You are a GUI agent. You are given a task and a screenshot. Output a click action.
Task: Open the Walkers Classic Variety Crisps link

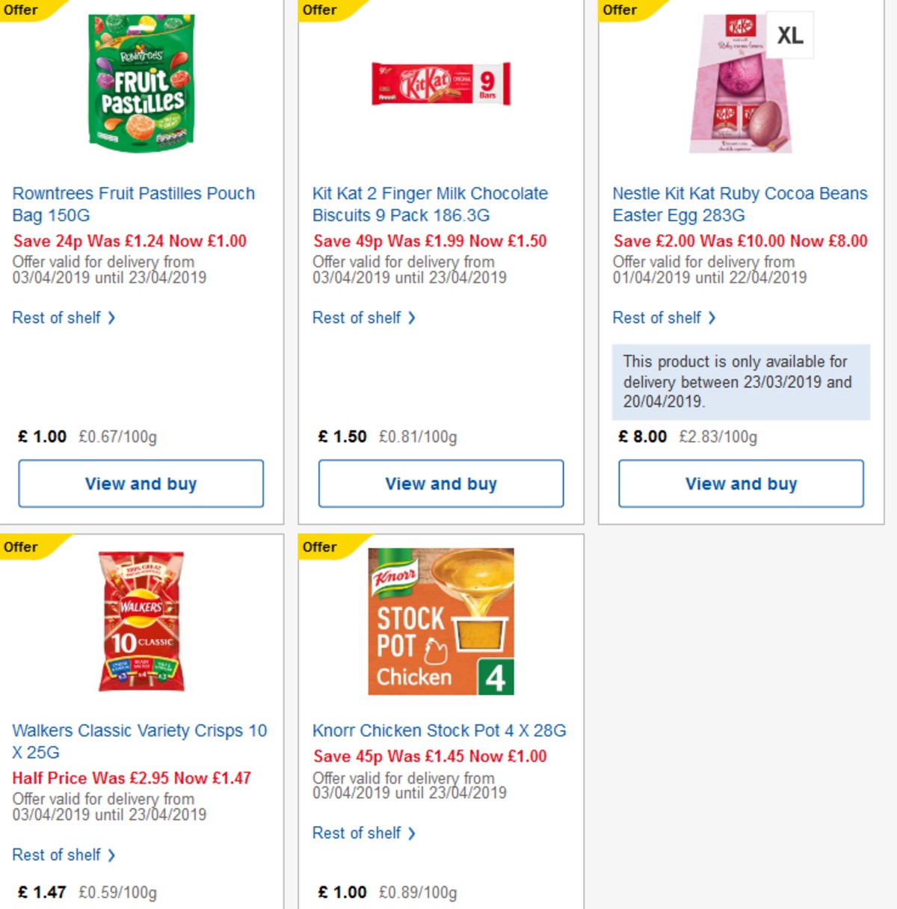pyautogui.click(x=139, y=741)
